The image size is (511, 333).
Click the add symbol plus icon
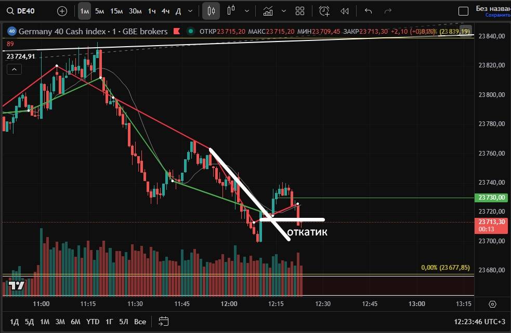click(62, 11)
